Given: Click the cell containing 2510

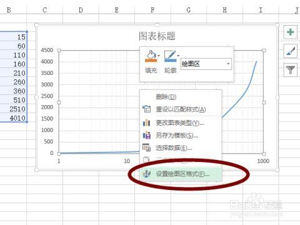Looking at the screenshot, I should [x=13, y=109].
